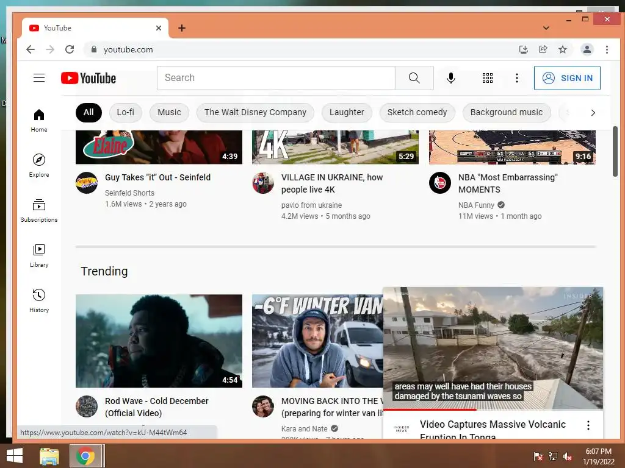
Task: Click the browser forward arrow
Action: tap(50, 49)
